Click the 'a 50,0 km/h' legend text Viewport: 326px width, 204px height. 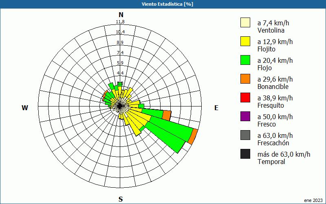[275, 117]
